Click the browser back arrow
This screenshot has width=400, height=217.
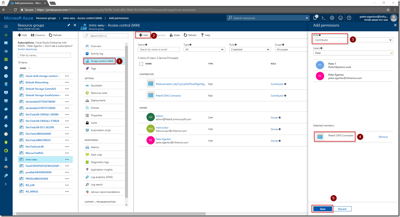coord(4,10)
